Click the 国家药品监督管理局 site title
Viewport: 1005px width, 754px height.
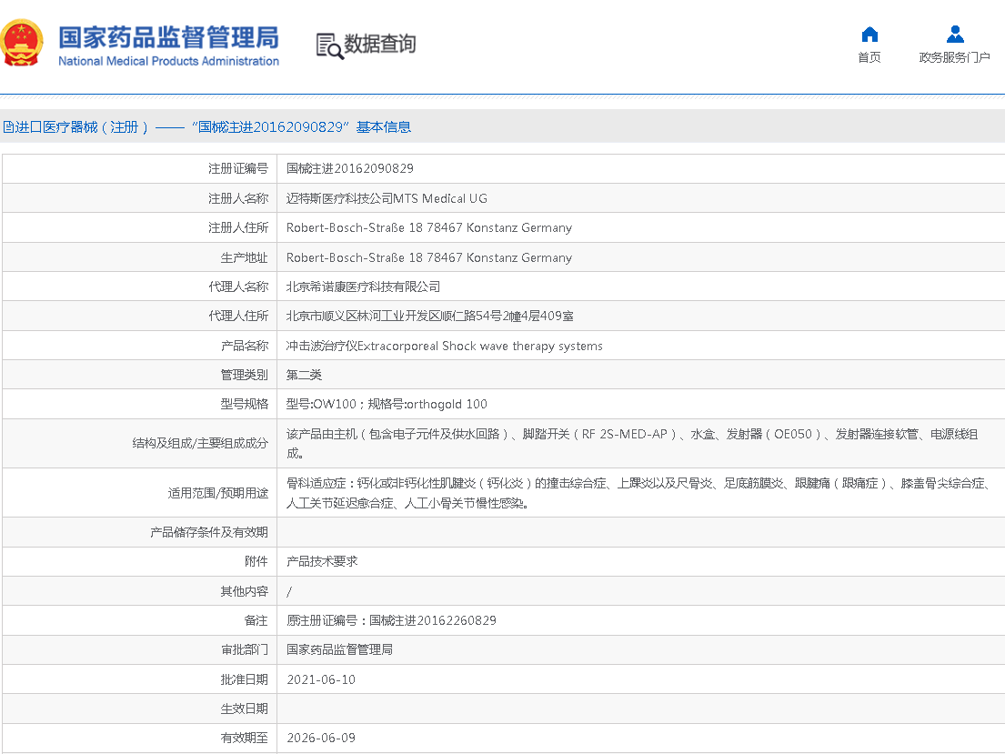click(x=168, y=37)
